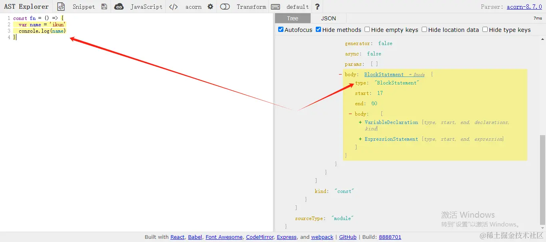Click the start: 17 property

point(369,93)
